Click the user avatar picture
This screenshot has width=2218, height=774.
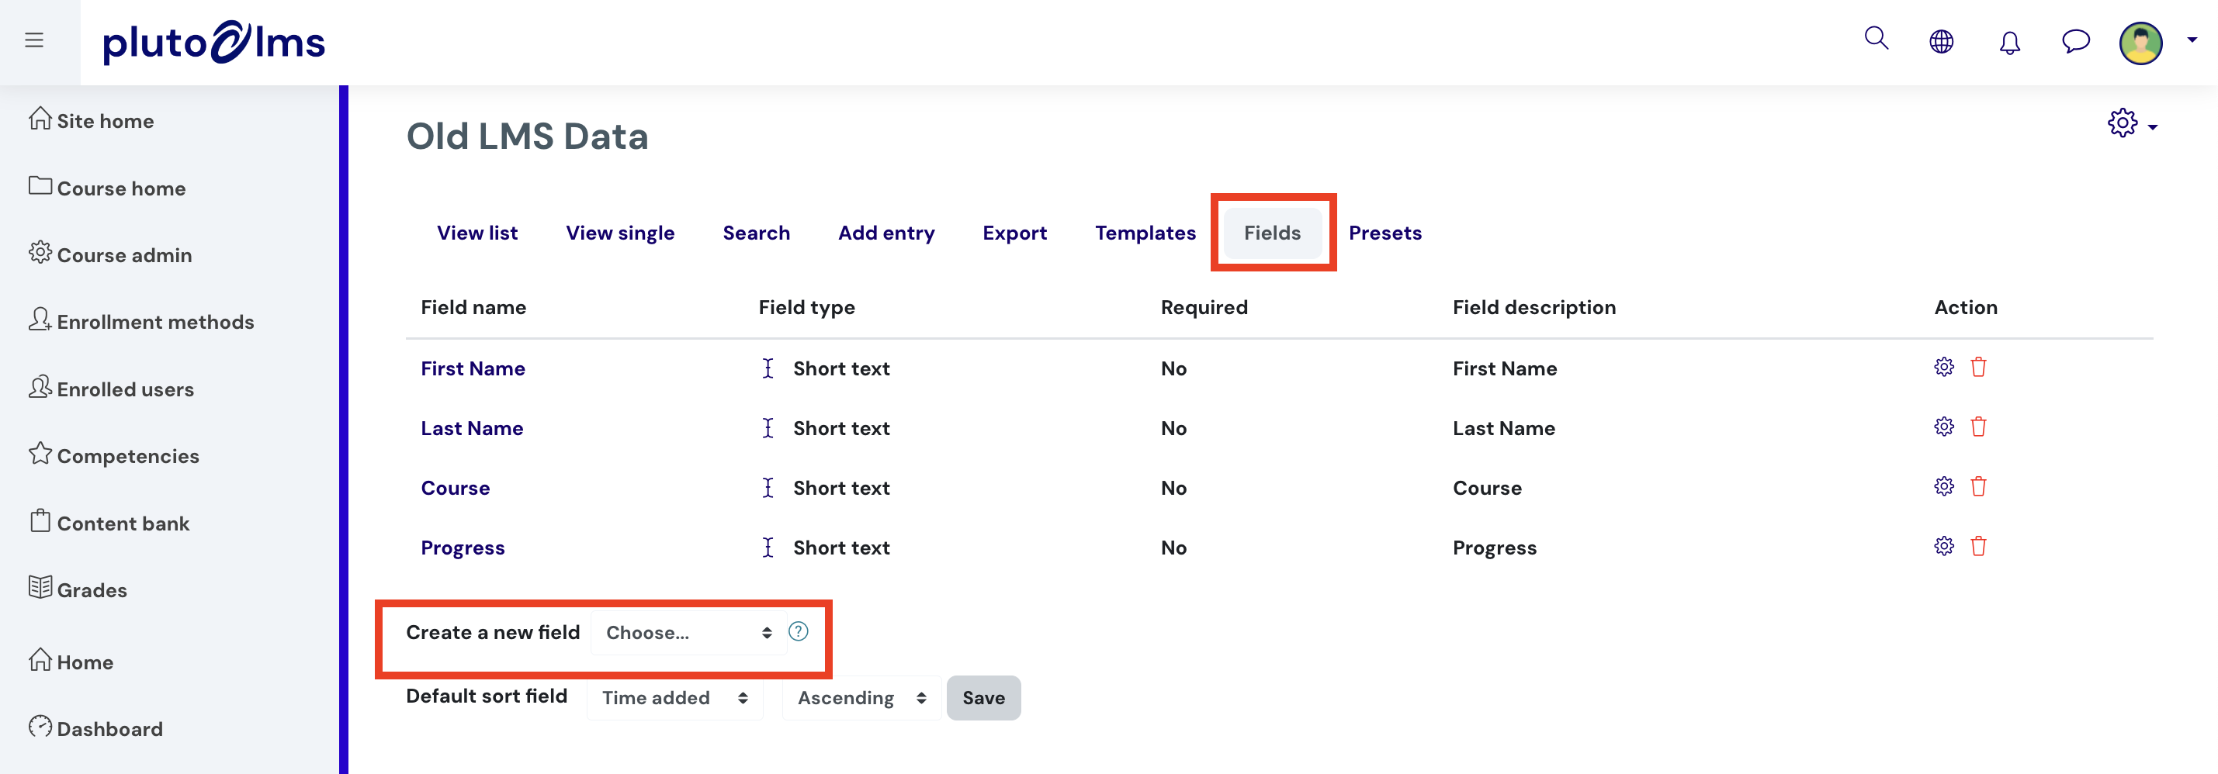coord(2140,42)
